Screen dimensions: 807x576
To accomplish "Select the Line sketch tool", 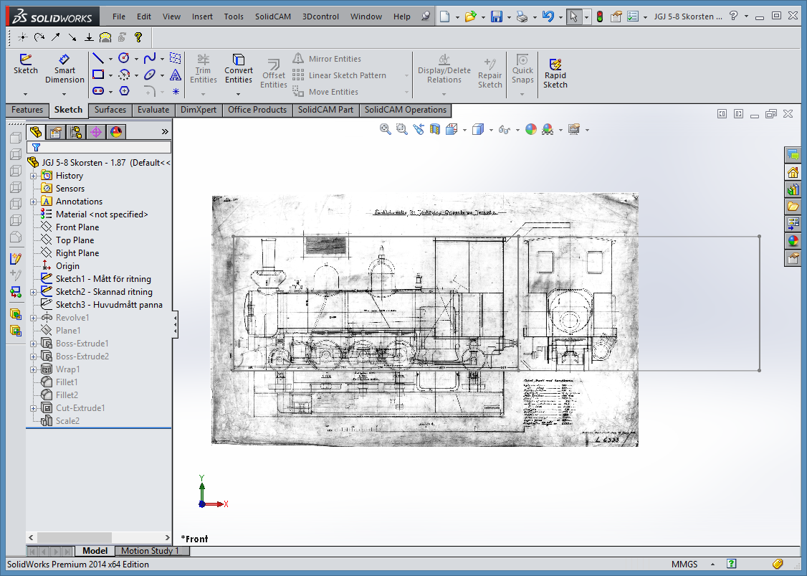I will coord(97,58).
